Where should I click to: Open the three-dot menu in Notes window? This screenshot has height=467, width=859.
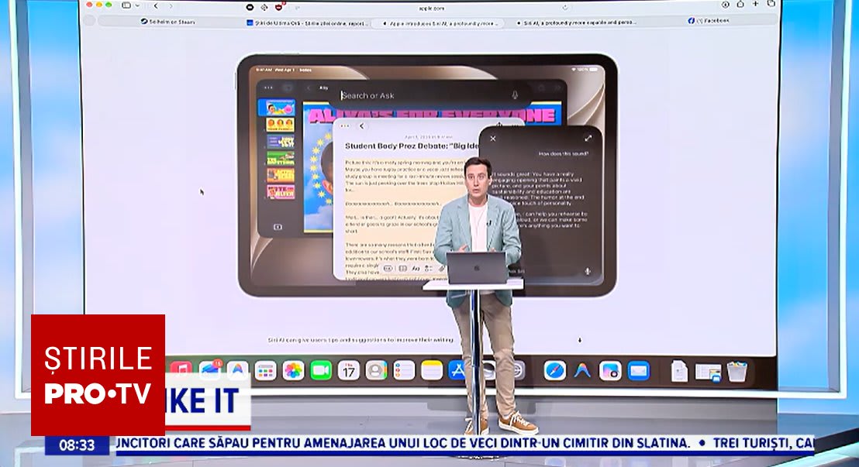click(x=345, y=126)
